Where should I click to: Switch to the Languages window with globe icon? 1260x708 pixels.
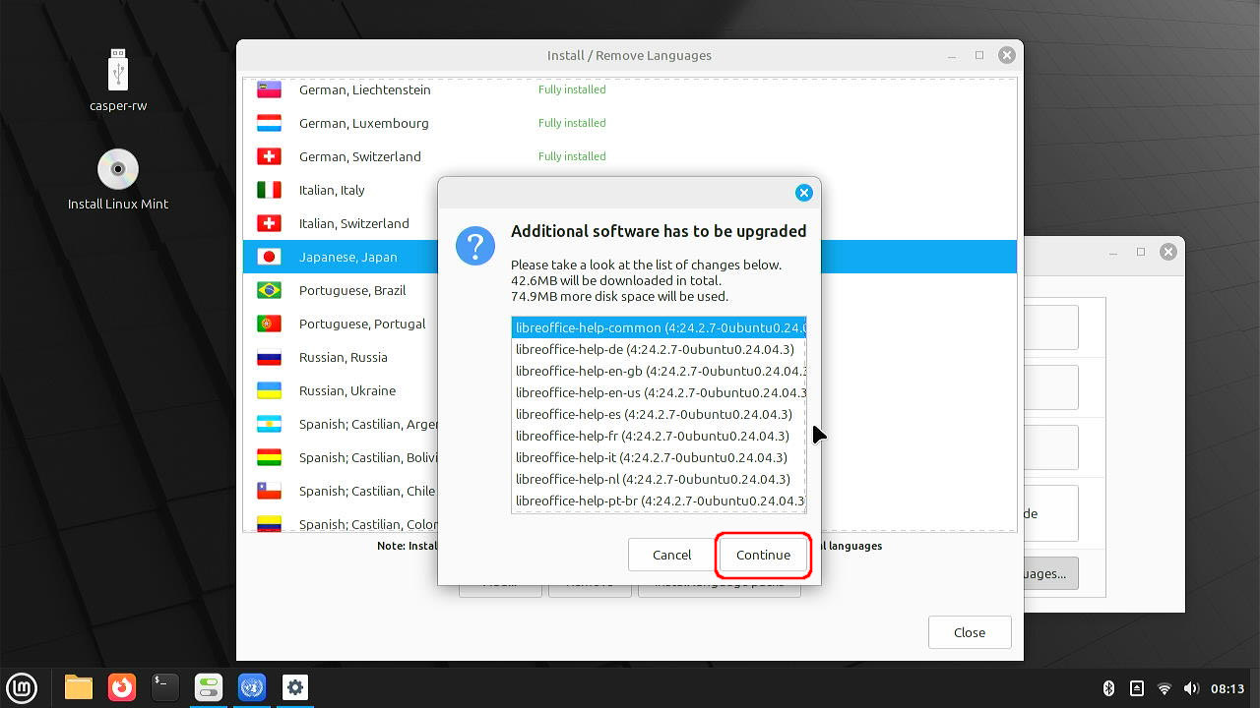click(252, 687)
